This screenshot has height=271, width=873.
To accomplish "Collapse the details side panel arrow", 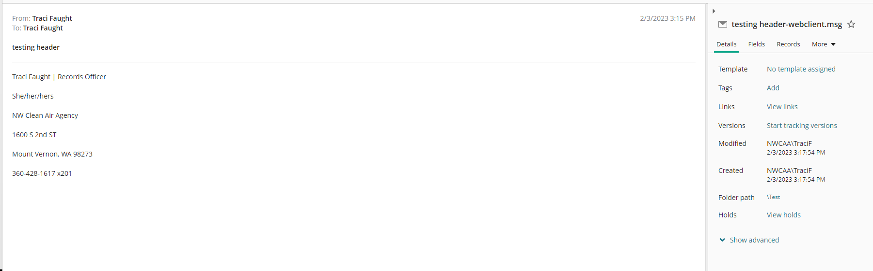I will 714,11.
